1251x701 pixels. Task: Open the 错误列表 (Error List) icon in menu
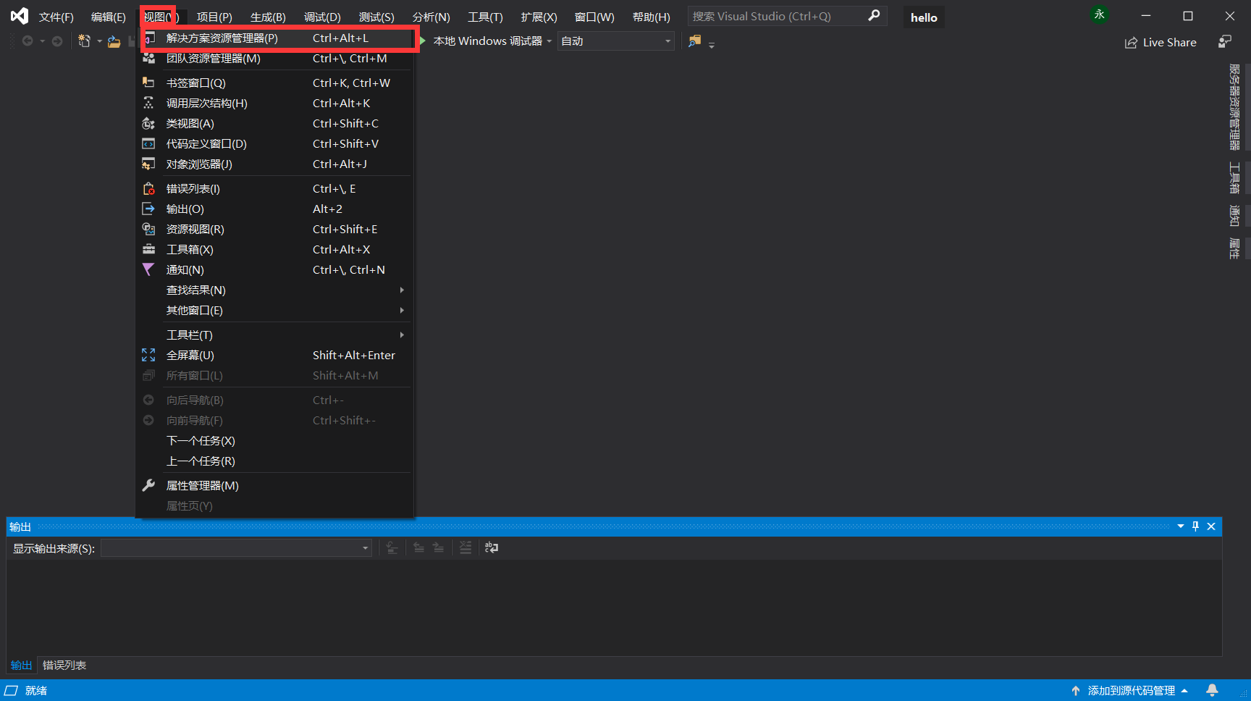pyautogui.click(x=148, y=188)
